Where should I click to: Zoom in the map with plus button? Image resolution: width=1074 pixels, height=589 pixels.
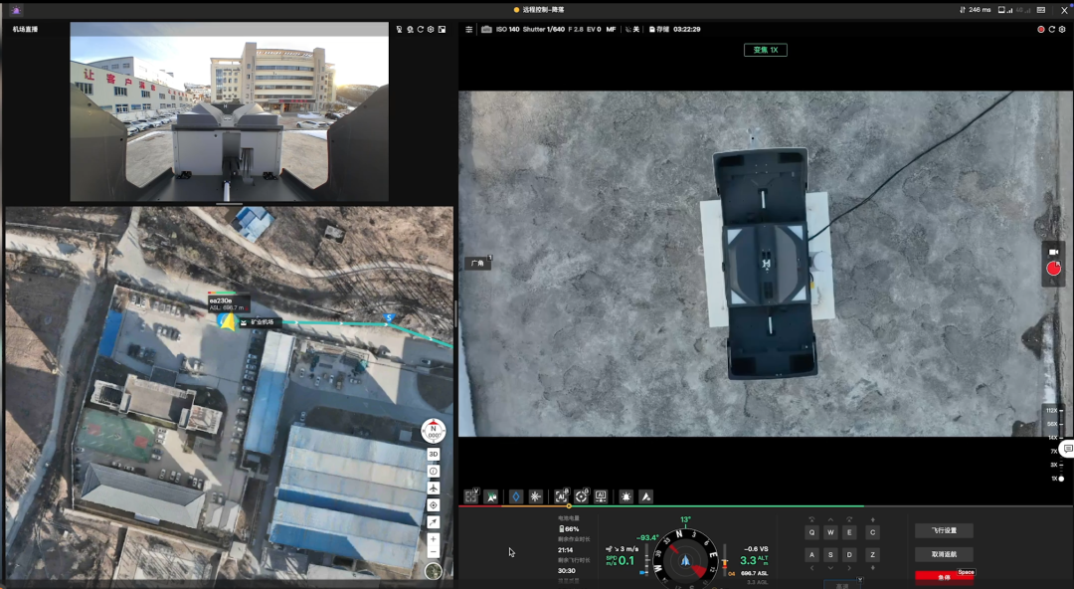click(434, 538)
